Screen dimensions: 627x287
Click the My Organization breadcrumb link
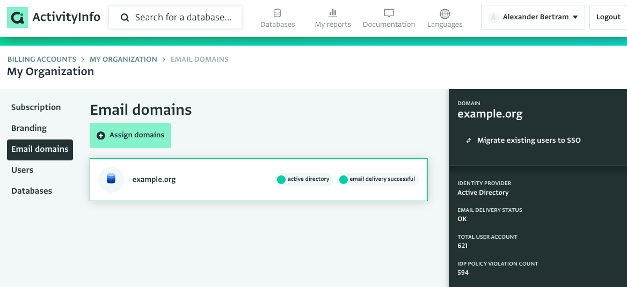[x=123, y=59]
